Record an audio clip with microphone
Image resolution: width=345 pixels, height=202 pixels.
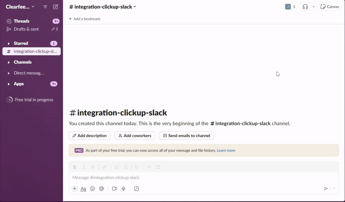[124, 189]
